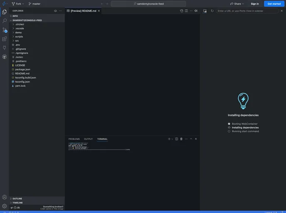Open the .gitignore file
This screenshot has height=213, width=286.
(37, 49)
